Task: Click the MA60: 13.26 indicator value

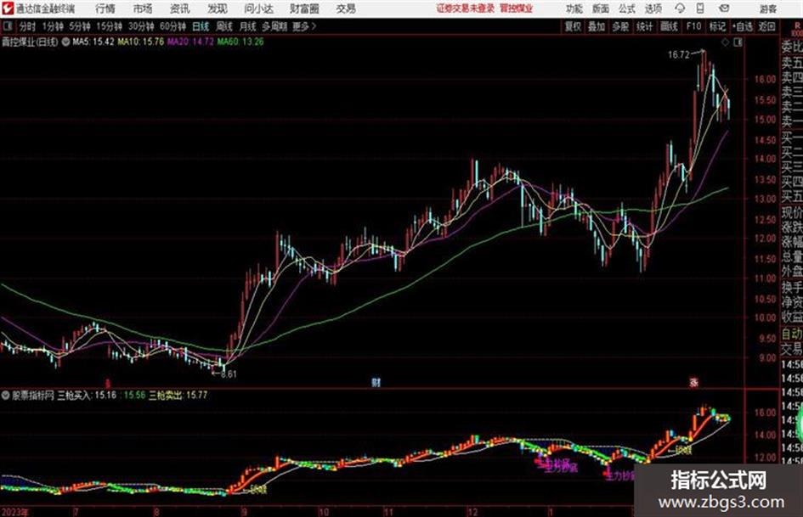Action: coord(240,42)
